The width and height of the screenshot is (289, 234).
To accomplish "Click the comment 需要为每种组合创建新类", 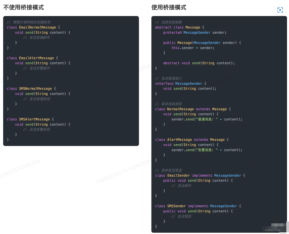I will (x=30, y=22).
